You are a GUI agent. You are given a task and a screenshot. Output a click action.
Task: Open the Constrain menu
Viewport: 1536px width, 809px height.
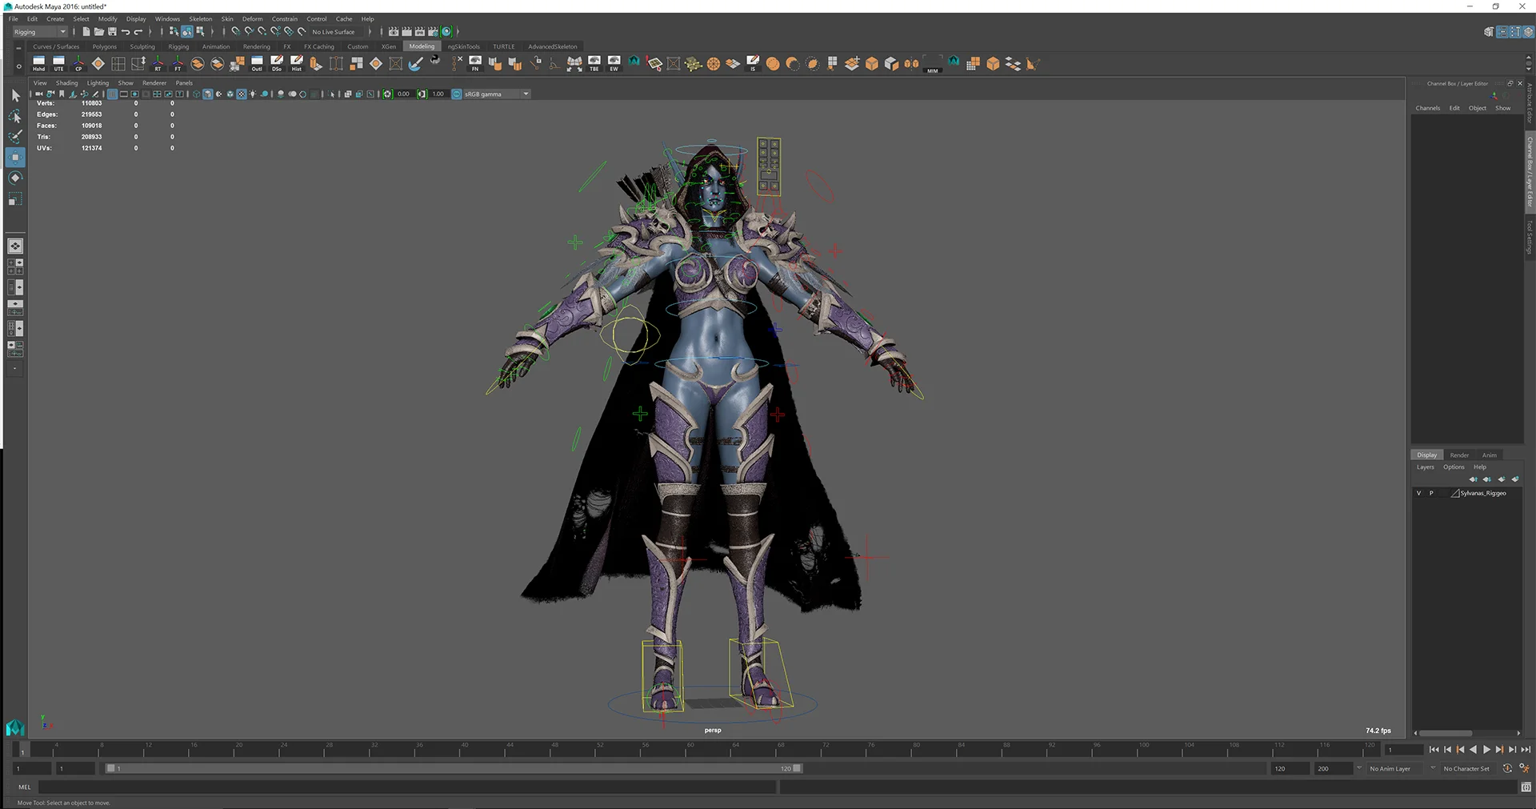285,18
